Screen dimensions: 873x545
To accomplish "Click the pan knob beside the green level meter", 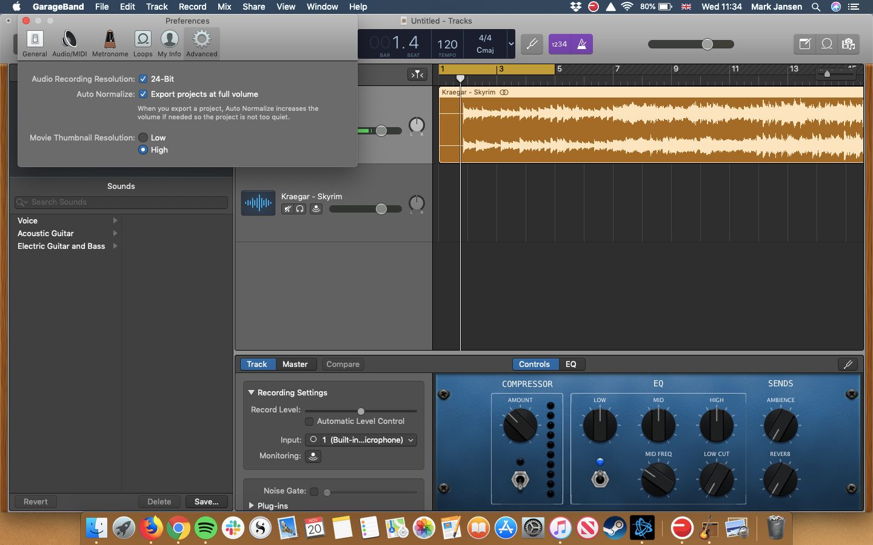I will pos(416,125).
